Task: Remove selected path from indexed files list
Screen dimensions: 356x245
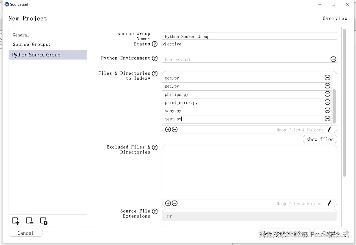Action: tap(175, 129)
